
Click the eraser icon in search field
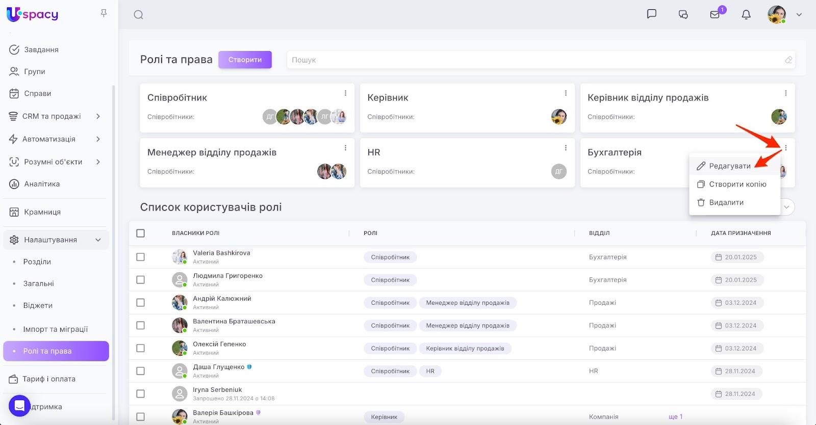point(788,60)
